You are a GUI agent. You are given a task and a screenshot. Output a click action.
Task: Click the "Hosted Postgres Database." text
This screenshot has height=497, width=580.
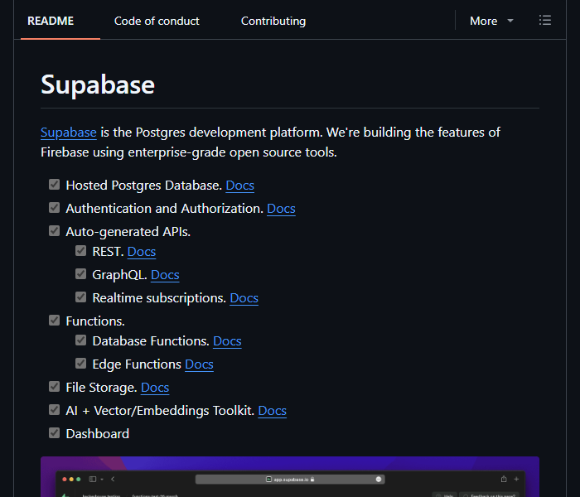(144, 186)
